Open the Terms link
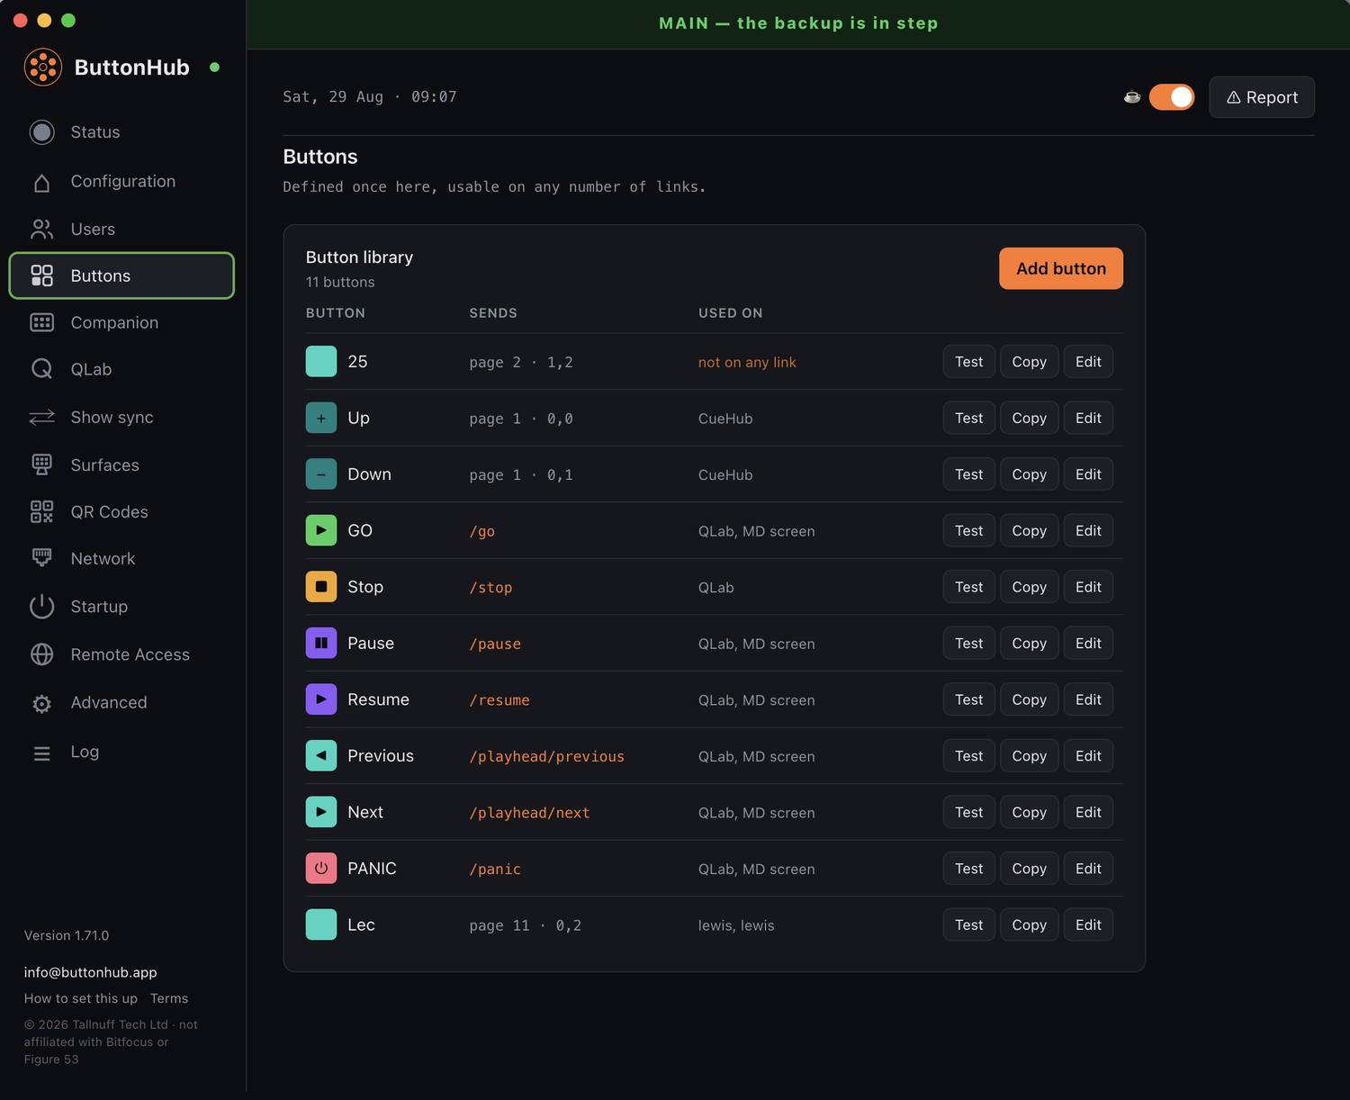Viewport: 1350px width, 1100px height. point(169,998)
